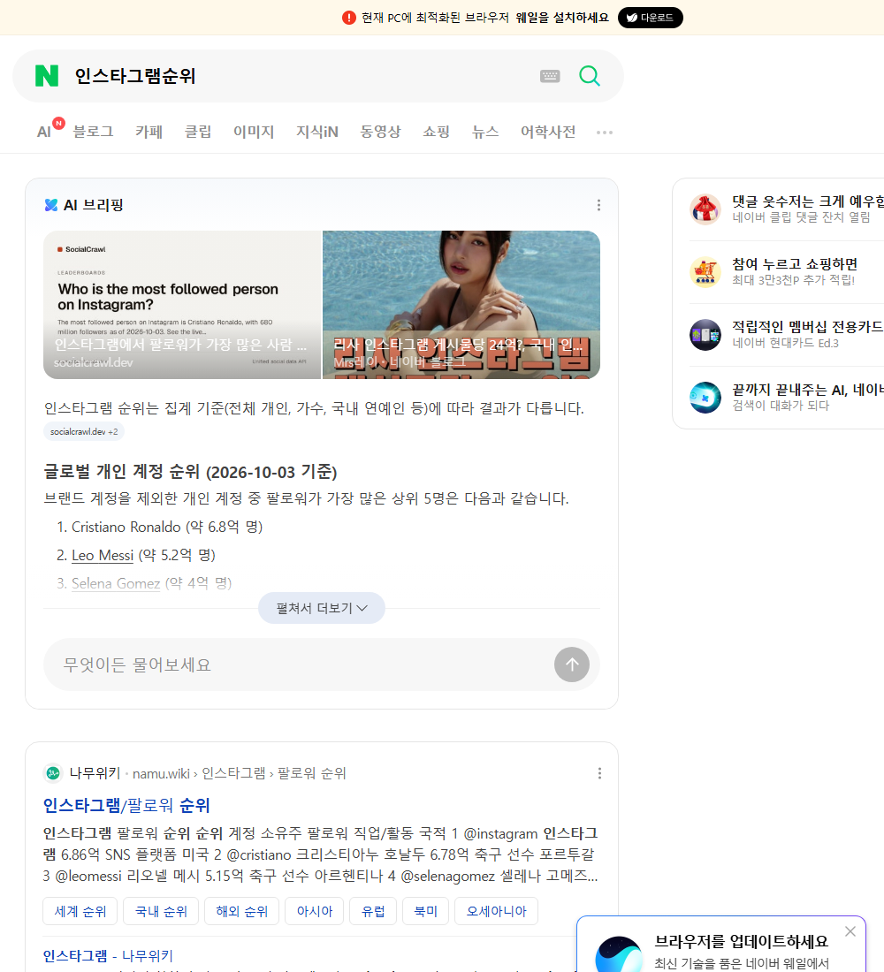
Task: Switch to the 이미지 tab
Action: 254,132
